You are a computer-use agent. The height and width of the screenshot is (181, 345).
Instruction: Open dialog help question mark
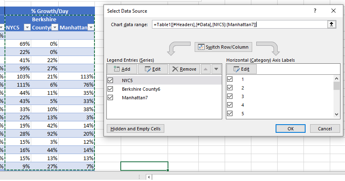pyautogui.click(x=315, y=11)
